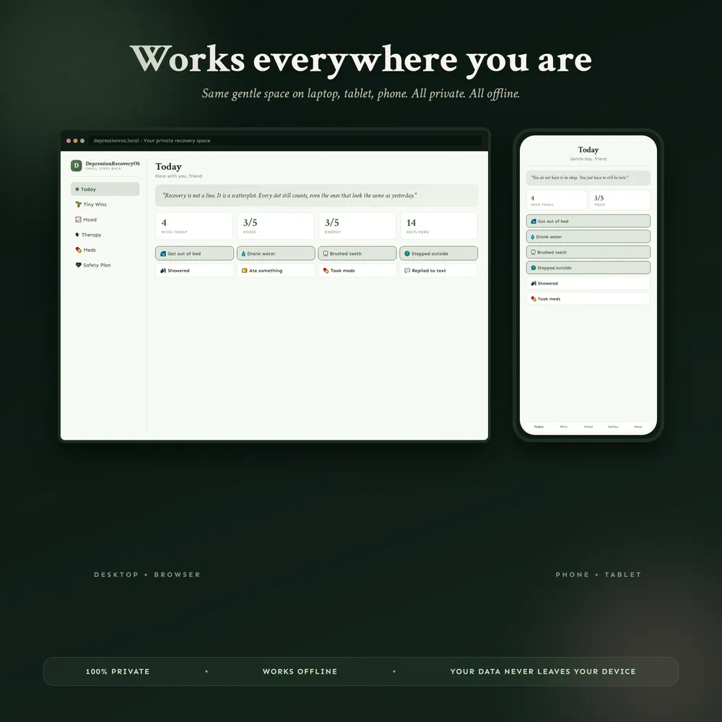Click the shower icon on desktop Showered chip
722x722 pixels.
click(x=163, y=271)
